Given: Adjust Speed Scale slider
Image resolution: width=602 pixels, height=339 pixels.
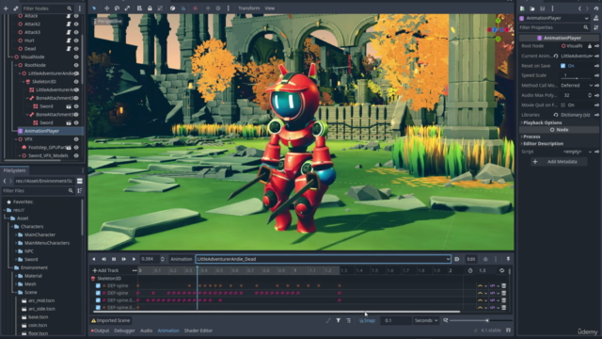Looking at the screenshot, I should coord(577,78).
